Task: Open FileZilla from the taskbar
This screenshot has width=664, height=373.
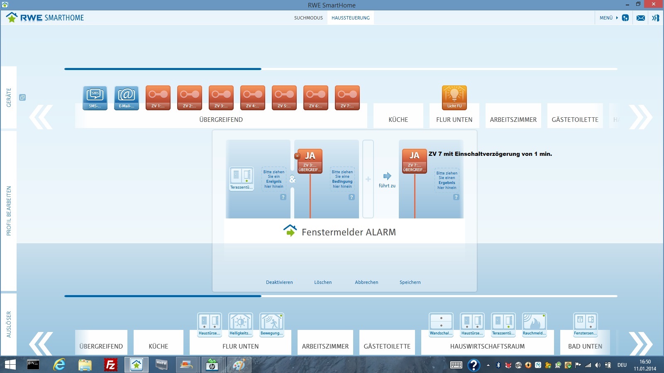Action: point(111,365)
